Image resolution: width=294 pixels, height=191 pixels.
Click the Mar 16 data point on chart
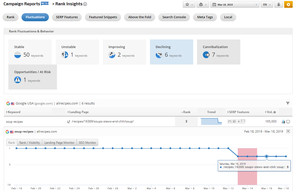click(x=266, y=156)
